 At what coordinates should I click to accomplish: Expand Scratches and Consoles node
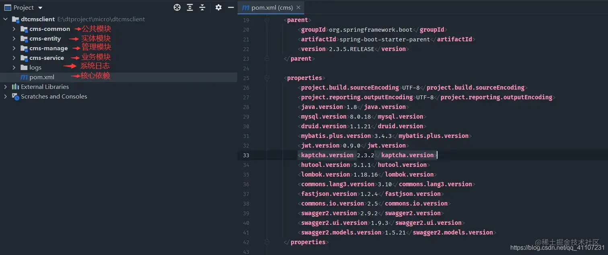tap(5, 96)
